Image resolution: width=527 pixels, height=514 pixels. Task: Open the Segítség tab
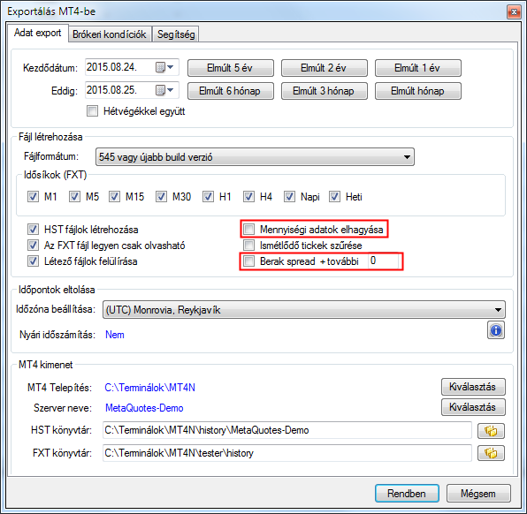pyautogui.click(x=176, y=34)
